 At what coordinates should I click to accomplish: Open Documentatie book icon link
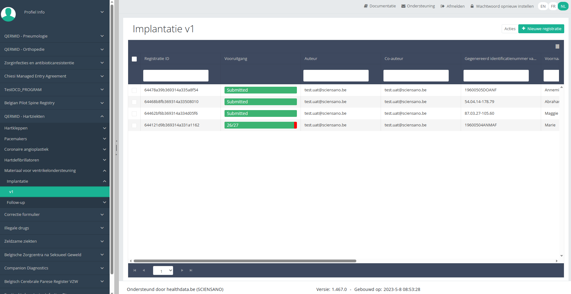click(x=366, y=6)
